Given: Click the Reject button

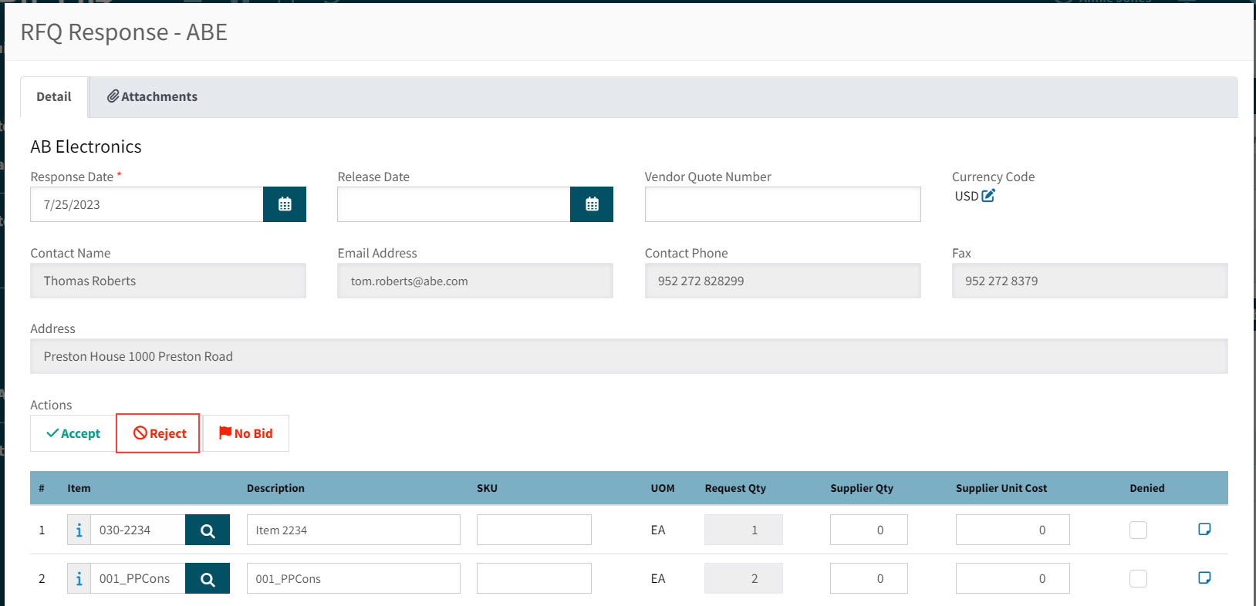Looking at the screenshot, I should 159,433.
